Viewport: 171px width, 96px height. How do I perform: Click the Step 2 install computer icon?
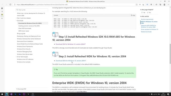pos(55,54)
